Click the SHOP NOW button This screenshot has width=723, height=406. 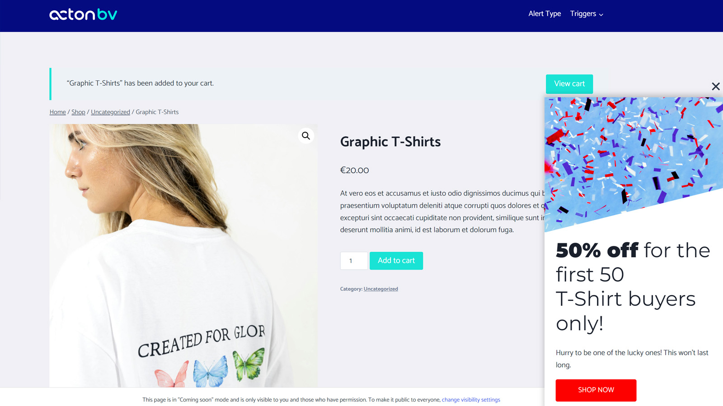[x=596, y=390]
